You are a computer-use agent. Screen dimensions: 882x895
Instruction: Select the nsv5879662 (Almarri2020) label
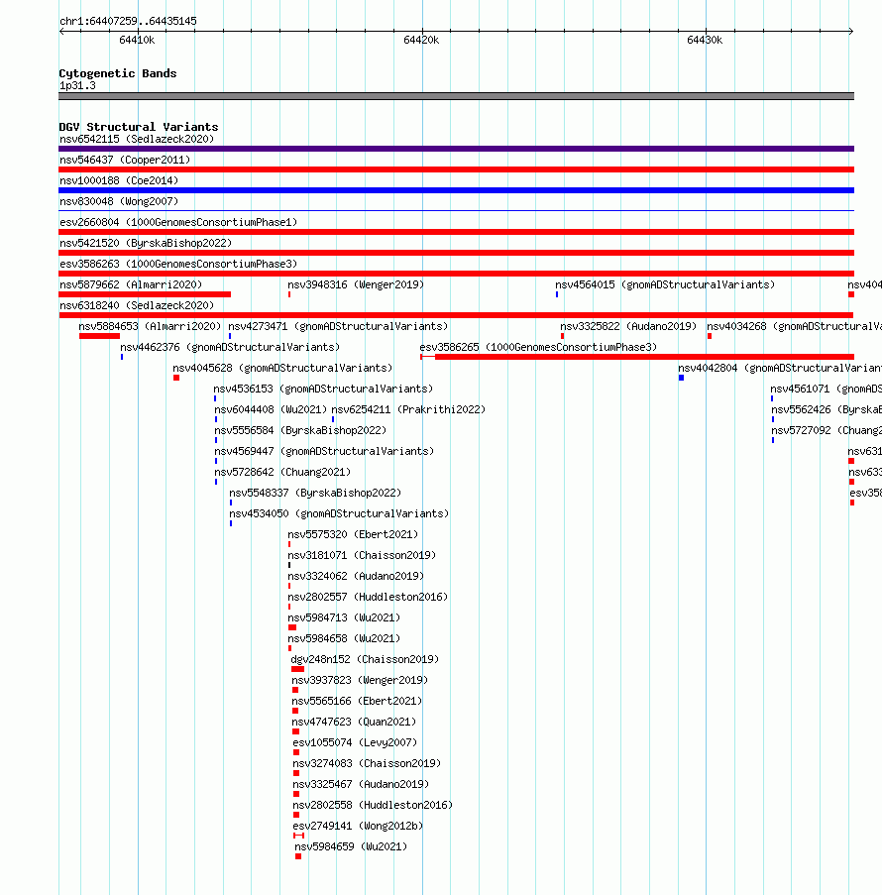[131, 284]
